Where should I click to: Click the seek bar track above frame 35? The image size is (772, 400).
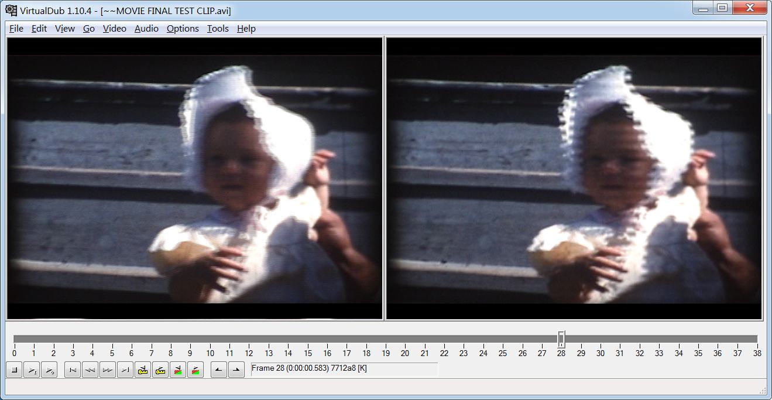[698, 339]
